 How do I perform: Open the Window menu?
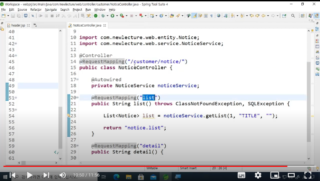(x=100, y=10)
